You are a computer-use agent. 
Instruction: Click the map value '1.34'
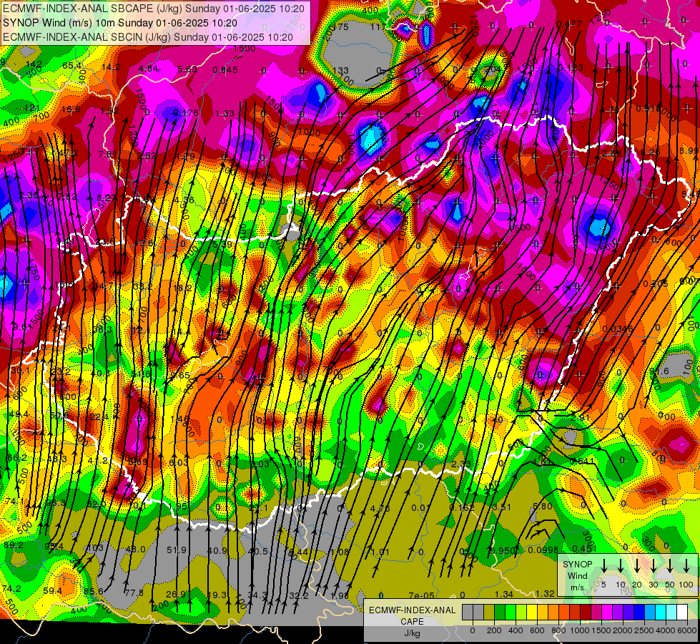(504, 594)
